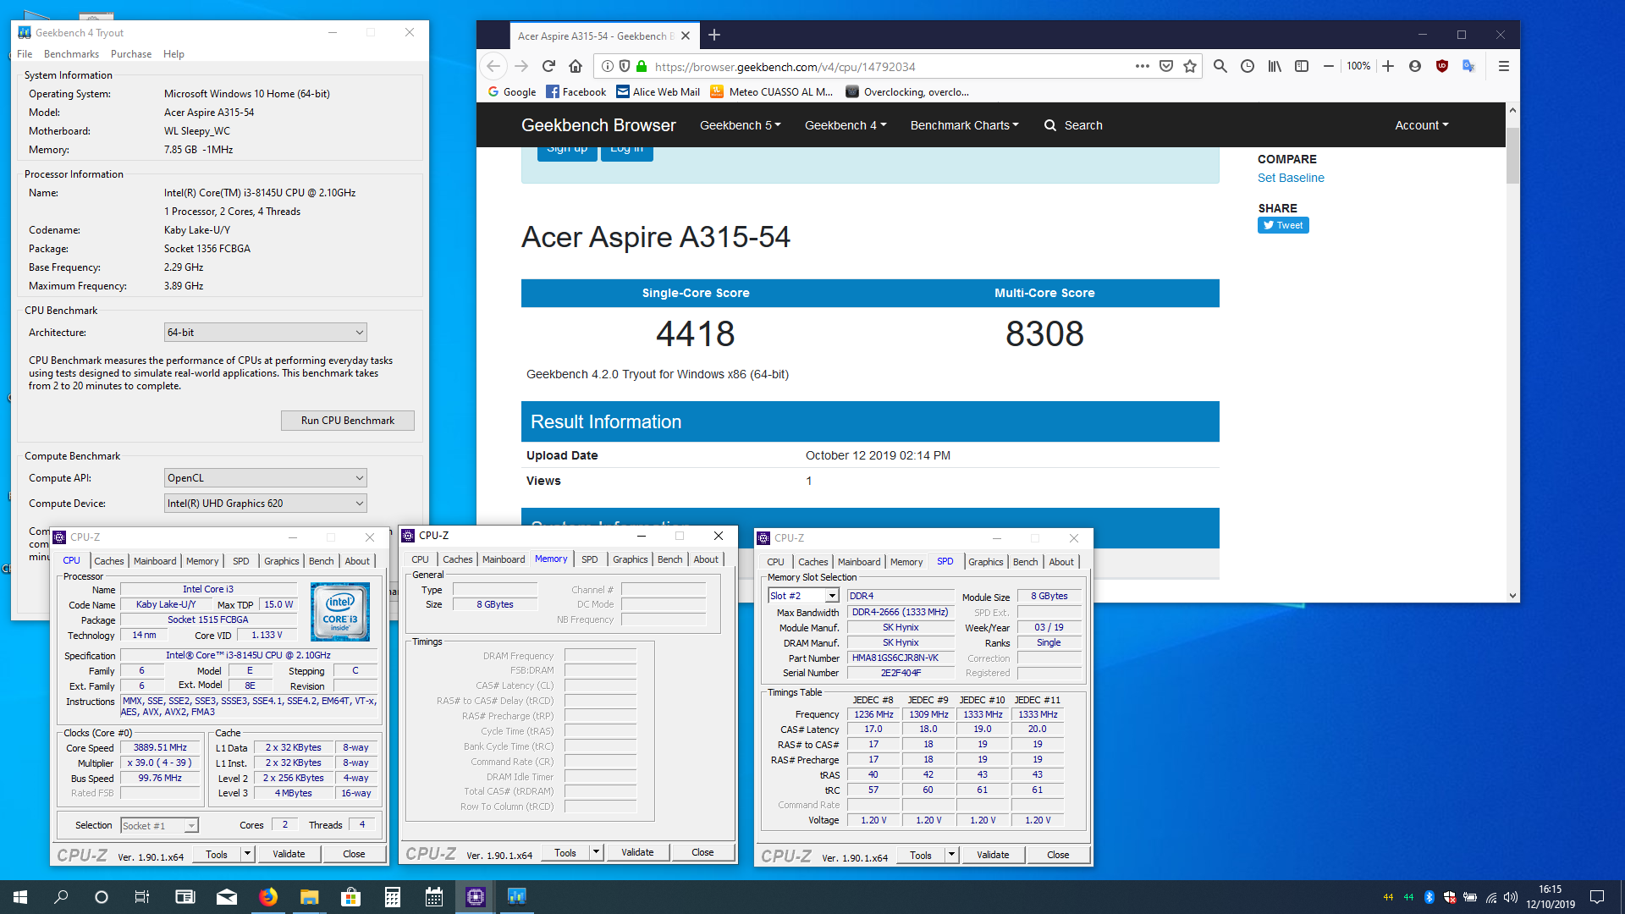Zoom in using the plus icon in Firefox

(1388, 66)
